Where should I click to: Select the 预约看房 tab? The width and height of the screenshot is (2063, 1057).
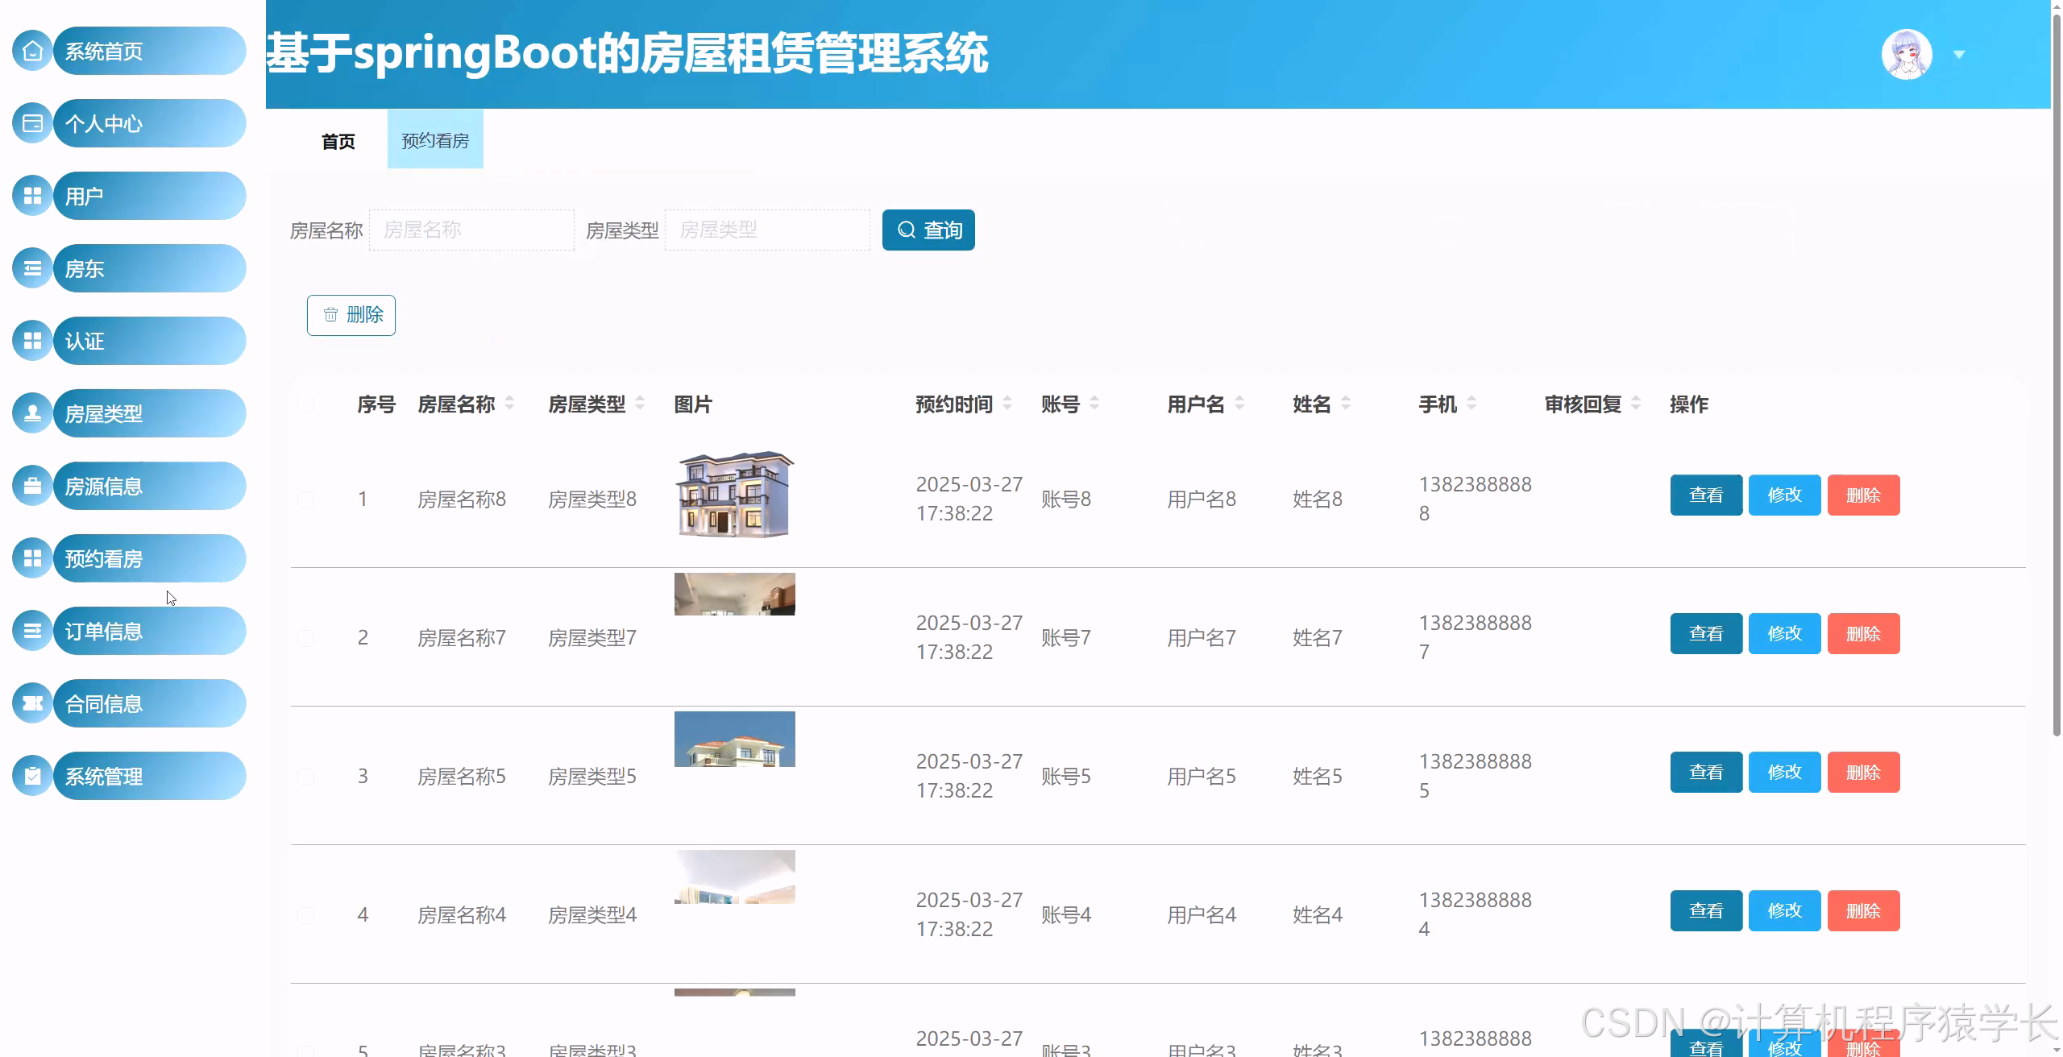pos(434,139)
